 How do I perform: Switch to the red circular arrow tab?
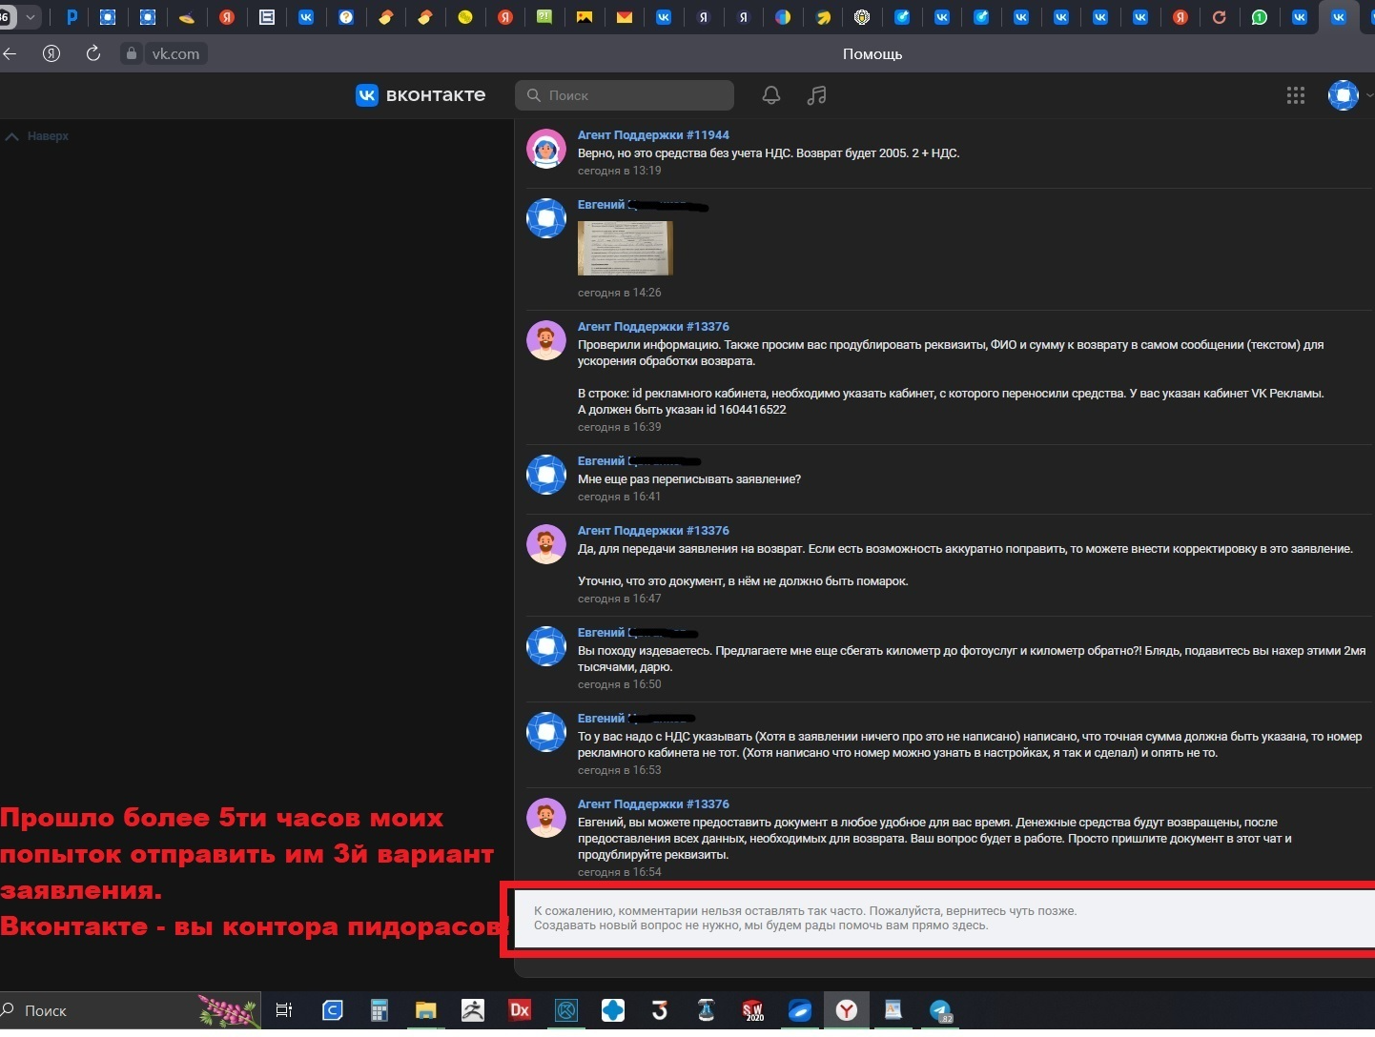coord(1220,17)
